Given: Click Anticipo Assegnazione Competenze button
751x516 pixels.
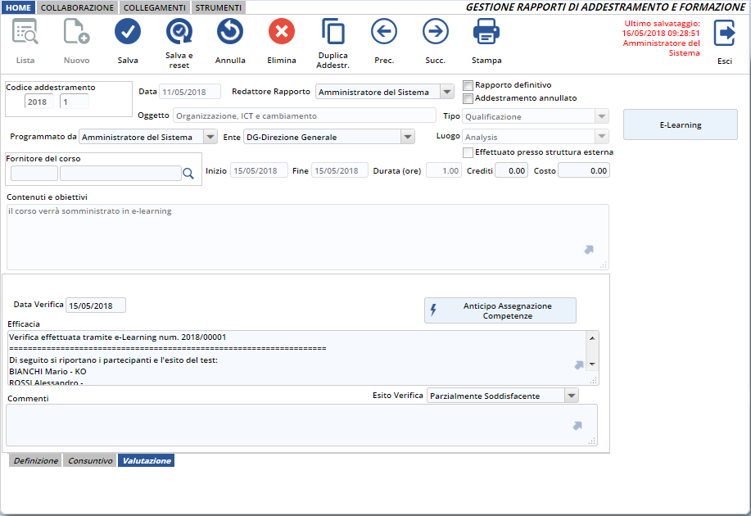Looking at the screenshot, I should 500,310.
